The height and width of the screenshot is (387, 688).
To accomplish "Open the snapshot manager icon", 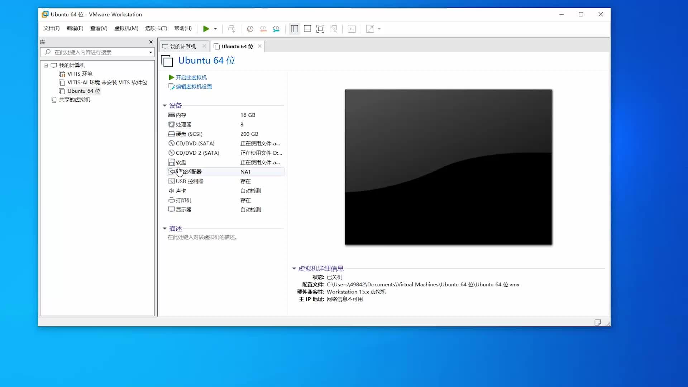I will coord(276,29).
